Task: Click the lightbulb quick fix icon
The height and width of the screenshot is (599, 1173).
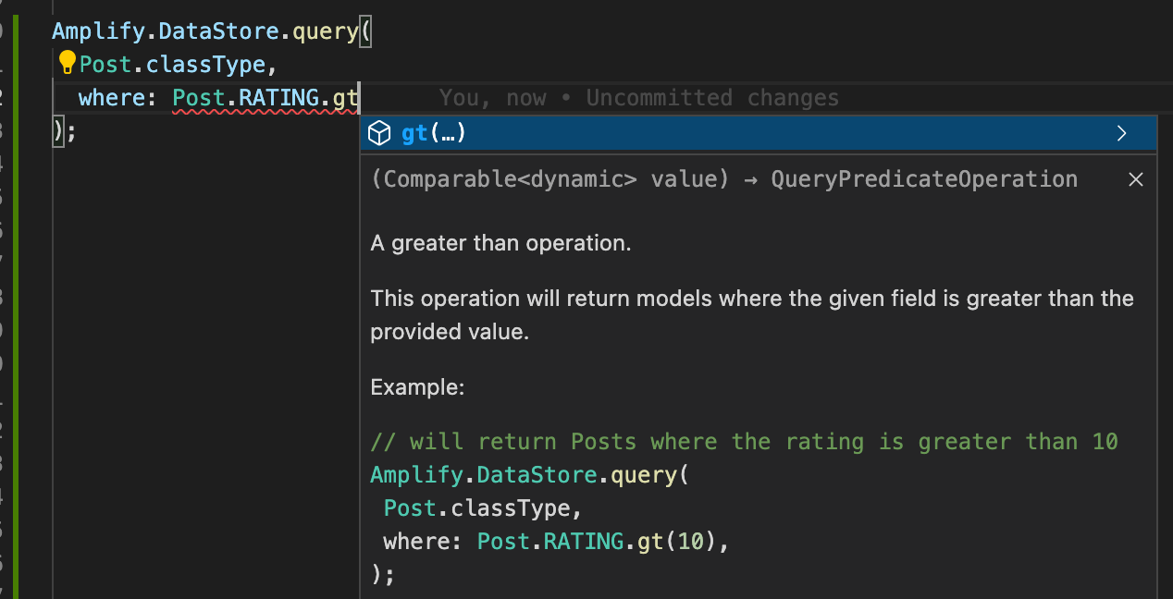Action: coord(66,61)
